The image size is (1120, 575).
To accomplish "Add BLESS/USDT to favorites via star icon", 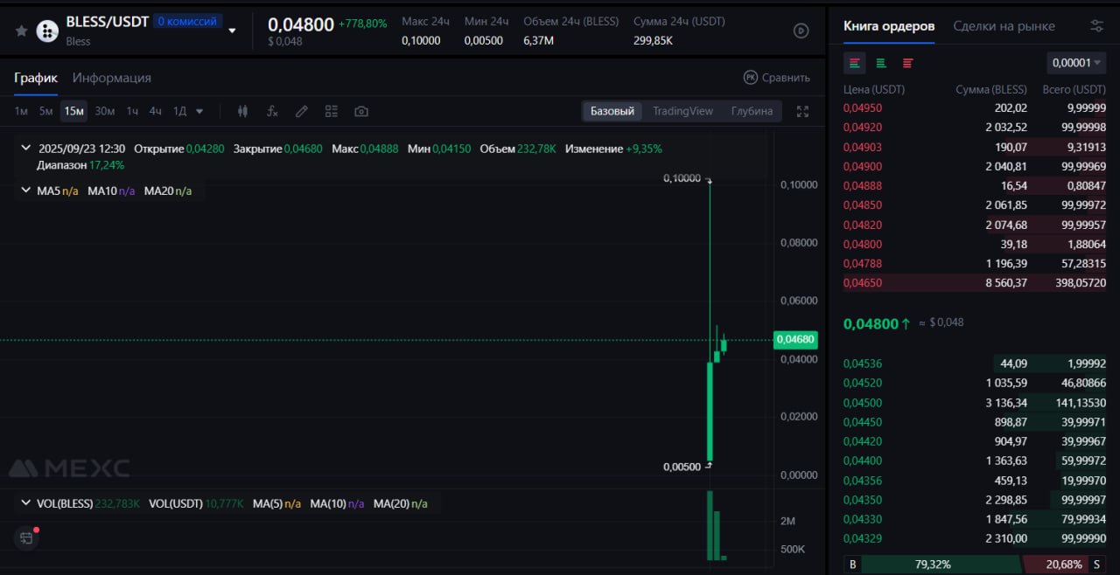I will (x=22, y=31).
